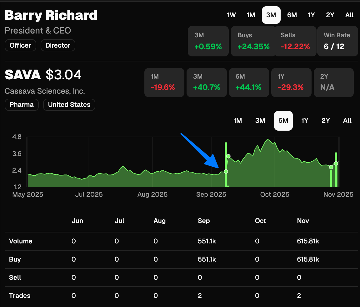360x307 pixels.
Task: Select the 1W insider performance range
Action: 231,15
